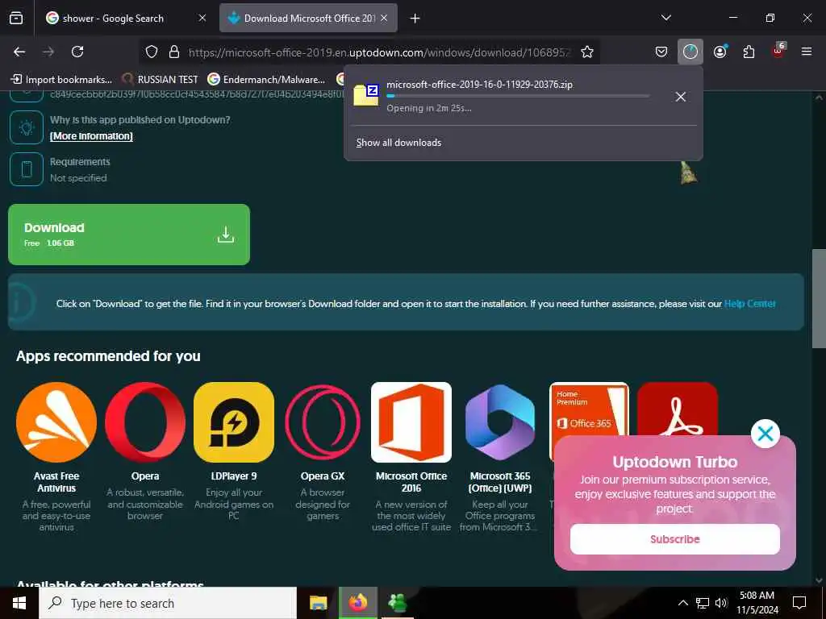Open the More Information link
The image size is (826, 619).
pos(91,136)
